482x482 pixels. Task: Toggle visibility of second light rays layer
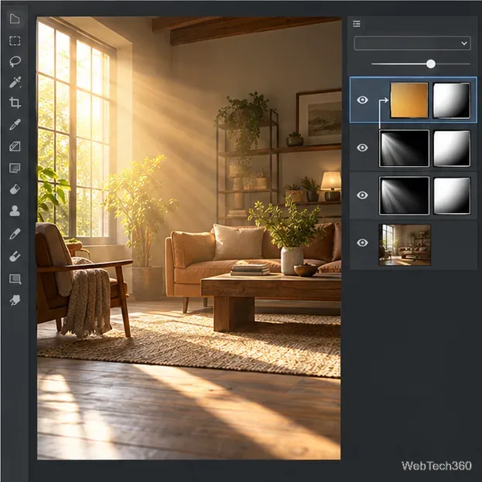pyautogui.click(x=362, y=148)
